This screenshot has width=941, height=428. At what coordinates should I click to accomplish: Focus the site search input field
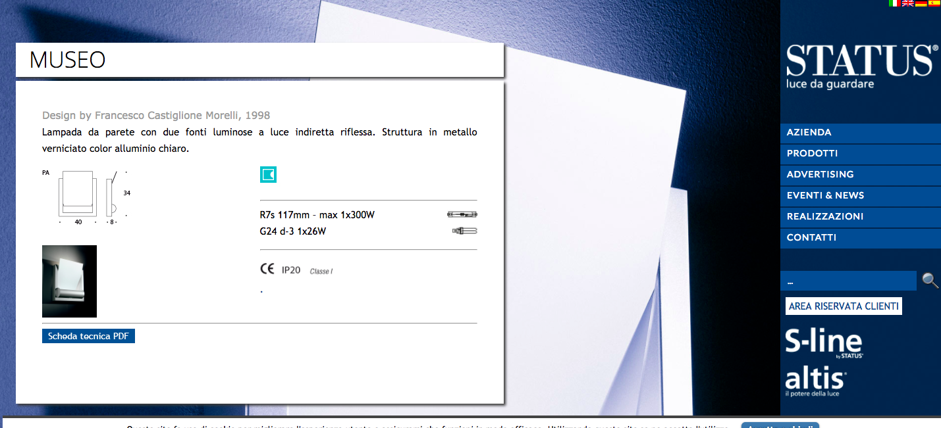click(x=848, y=281)
